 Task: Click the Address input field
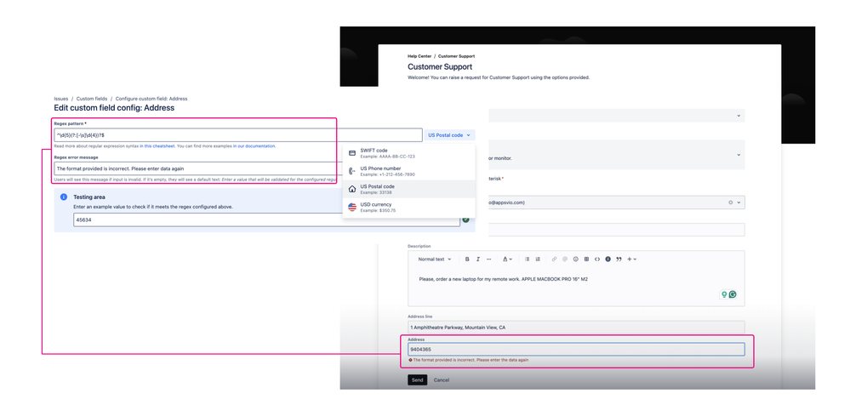(x=576, y=350)
